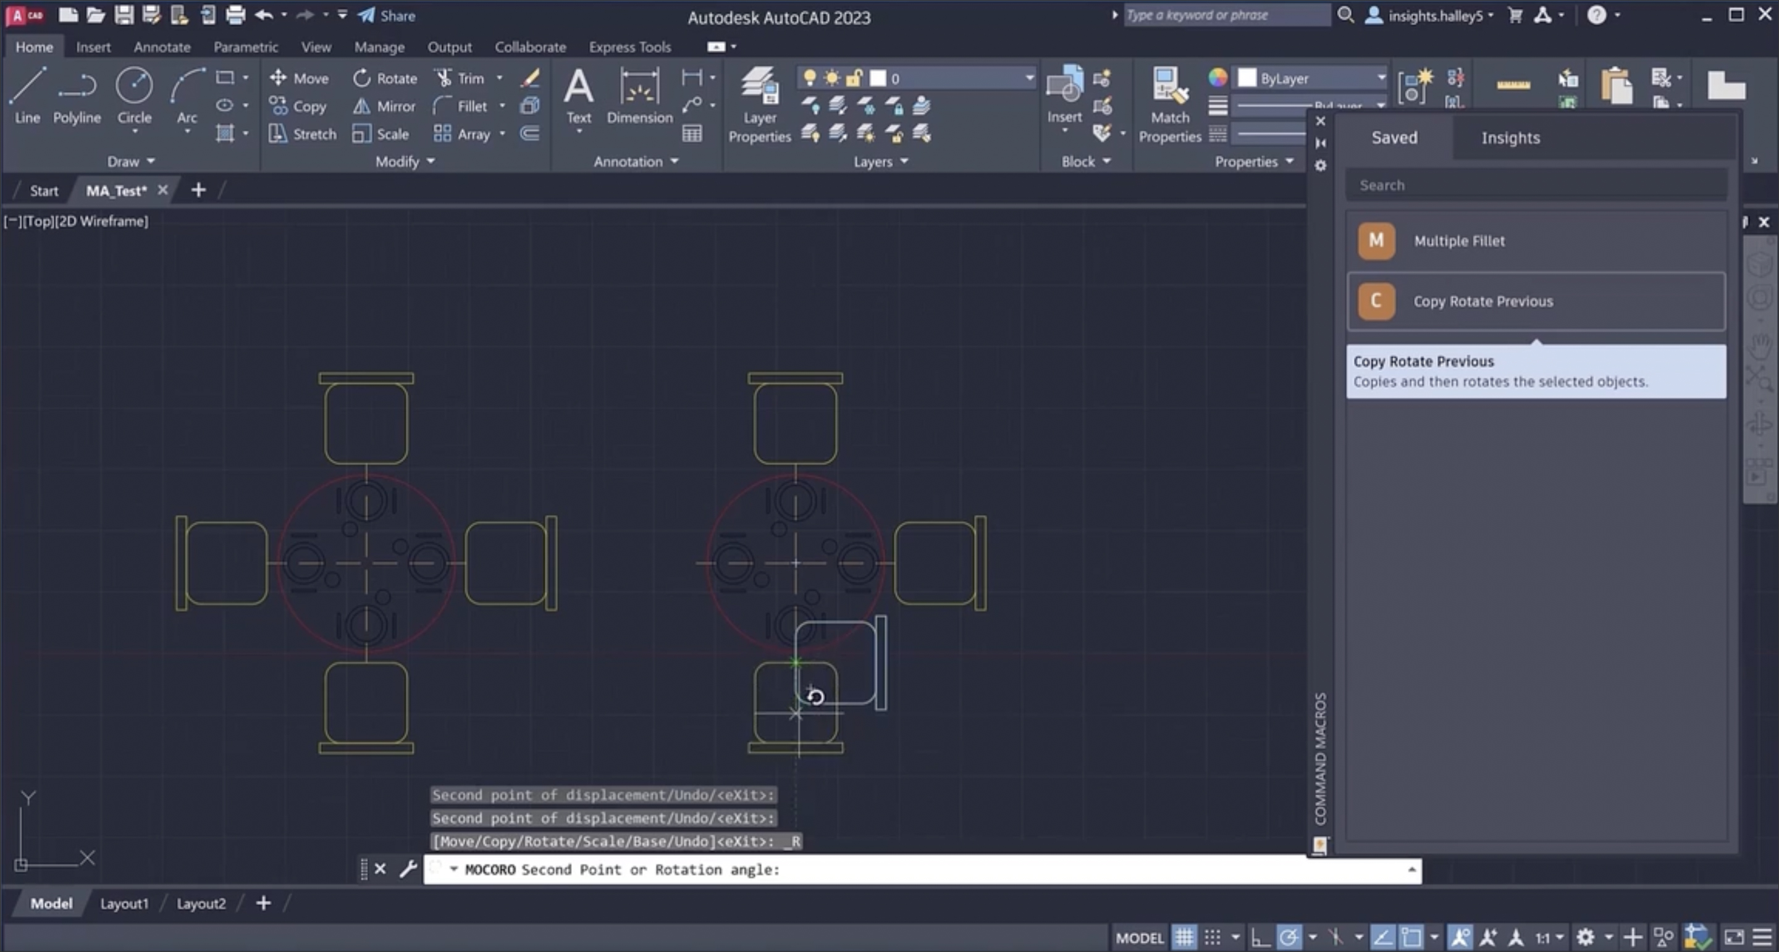Image resolution: width=1779 pixels, height=952 pixels.
Task: Expand the Modify panel
Action: (405, 161)
